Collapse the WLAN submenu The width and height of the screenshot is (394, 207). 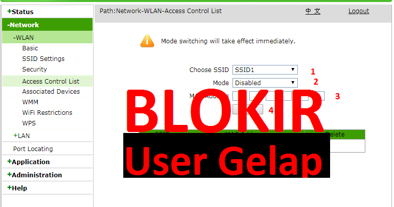[x=23, y=37]
